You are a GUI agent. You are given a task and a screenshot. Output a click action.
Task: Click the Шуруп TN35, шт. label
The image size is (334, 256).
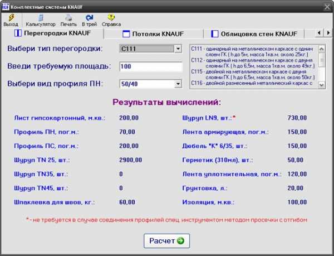coord(41,175)
